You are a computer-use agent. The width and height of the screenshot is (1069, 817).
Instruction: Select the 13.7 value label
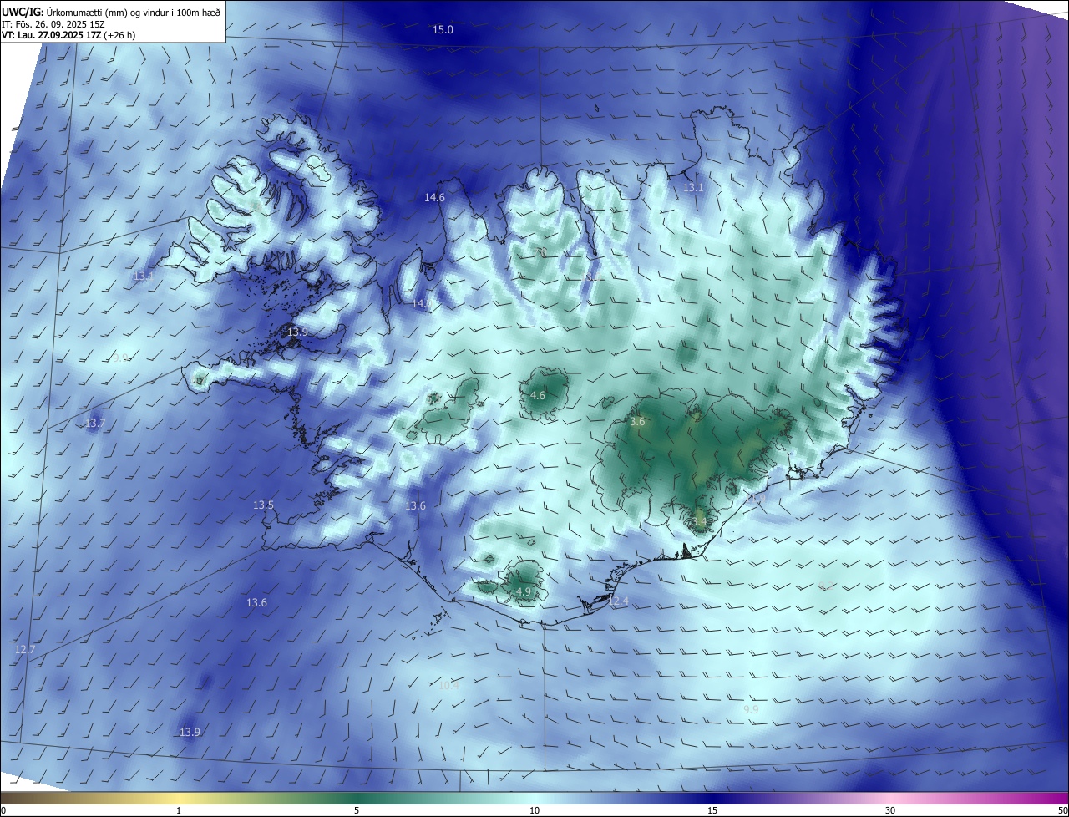(96, 424)
